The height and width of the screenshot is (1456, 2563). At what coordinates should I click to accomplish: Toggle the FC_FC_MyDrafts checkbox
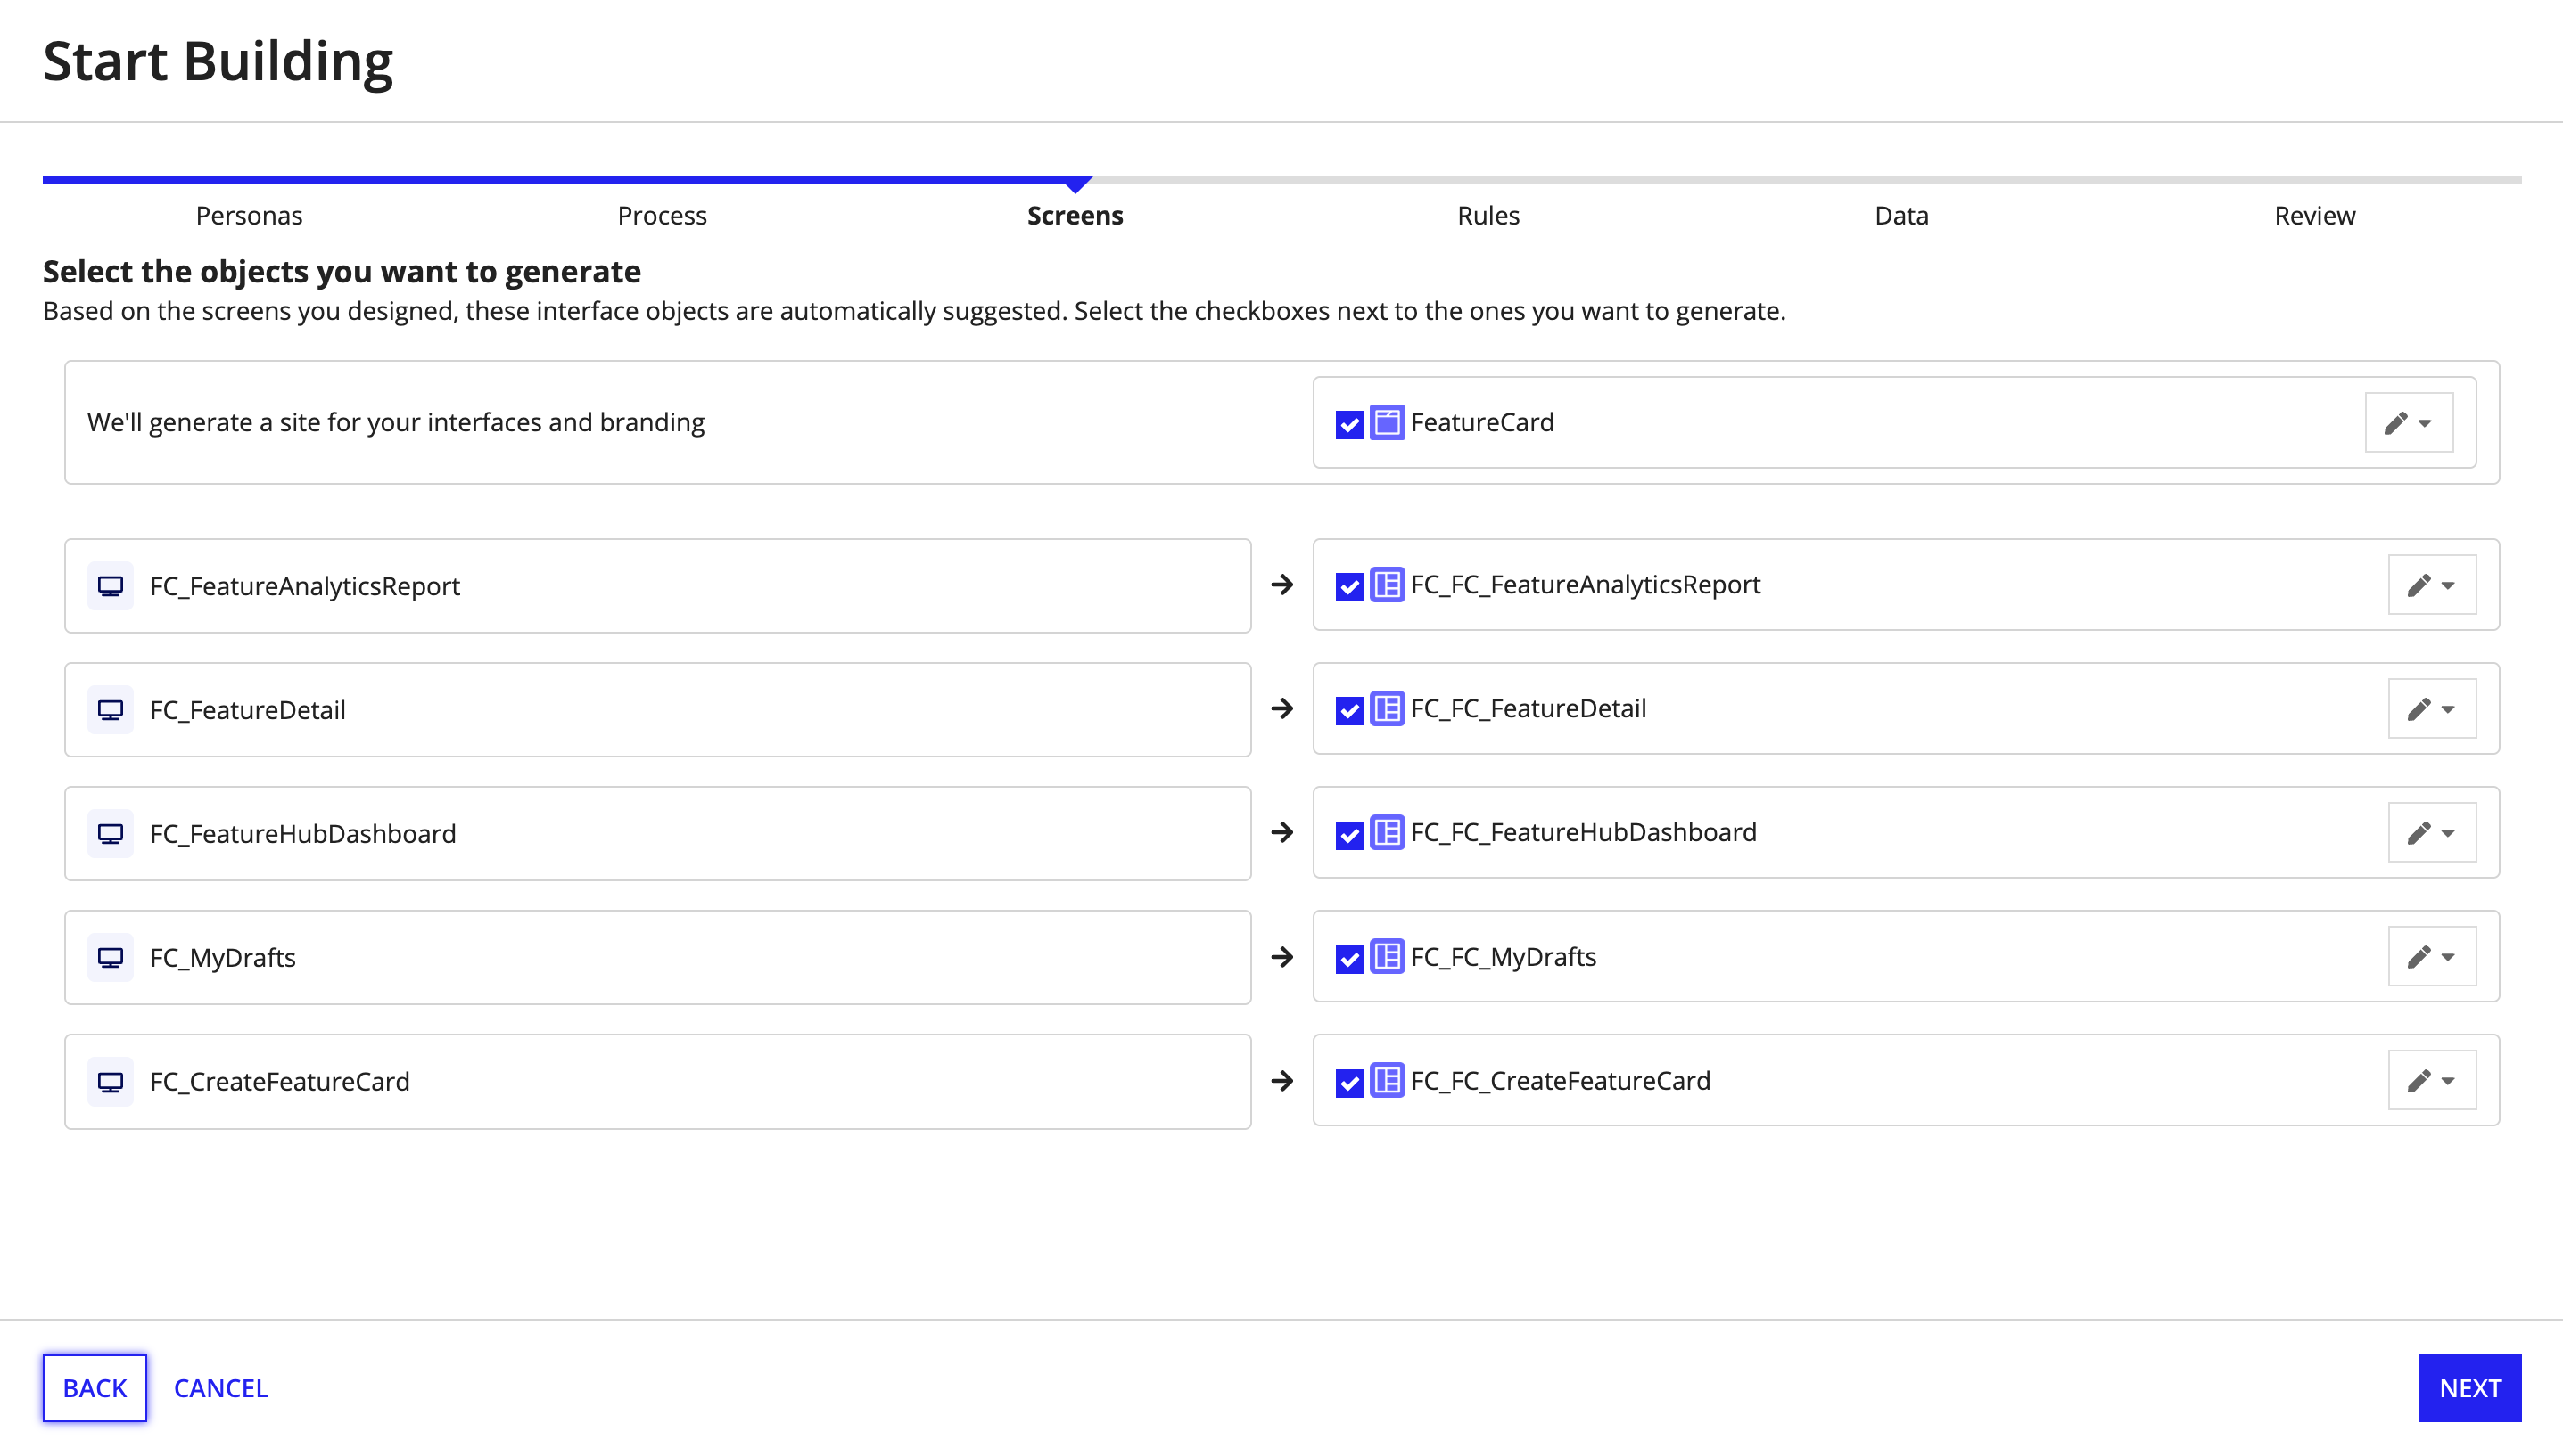click(1349, 959)
